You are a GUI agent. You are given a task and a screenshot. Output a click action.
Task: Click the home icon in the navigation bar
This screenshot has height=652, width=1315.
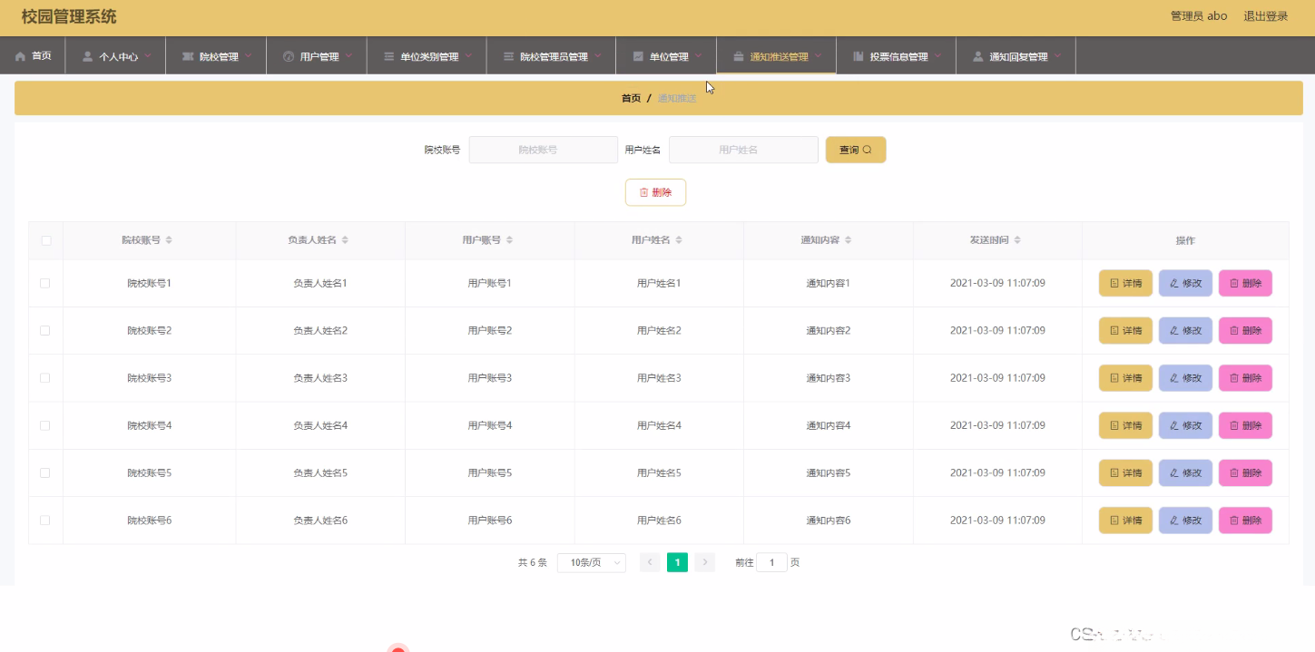pos(20,56)
